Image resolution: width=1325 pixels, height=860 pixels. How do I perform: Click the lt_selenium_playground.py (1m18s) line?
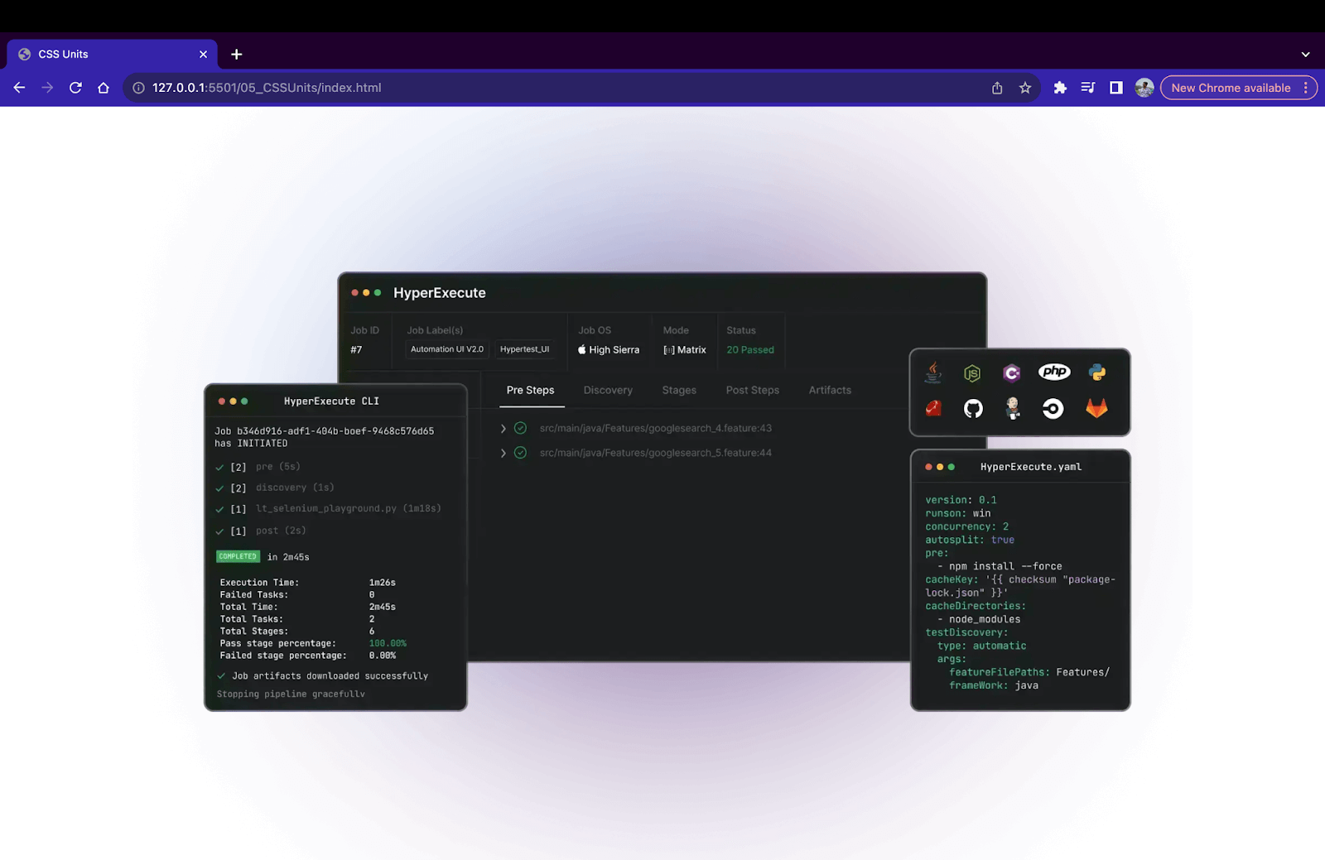348,508
